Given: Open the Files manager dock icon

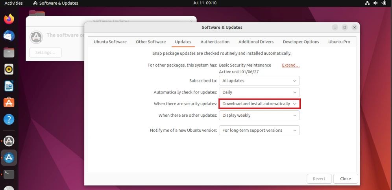Looking at the screenshot, I should (9, 52).
